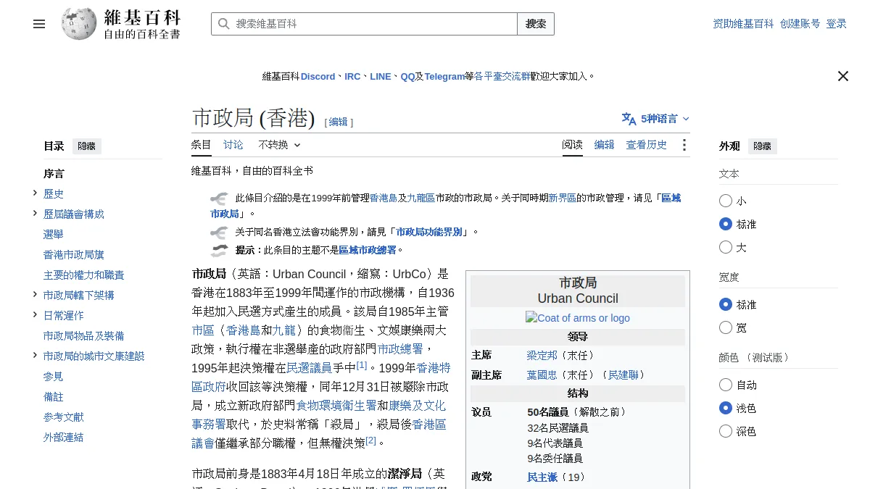Jump to 参考文獻 in contents
The width and height of the screenshot is (870, 489).
[64, 417]
